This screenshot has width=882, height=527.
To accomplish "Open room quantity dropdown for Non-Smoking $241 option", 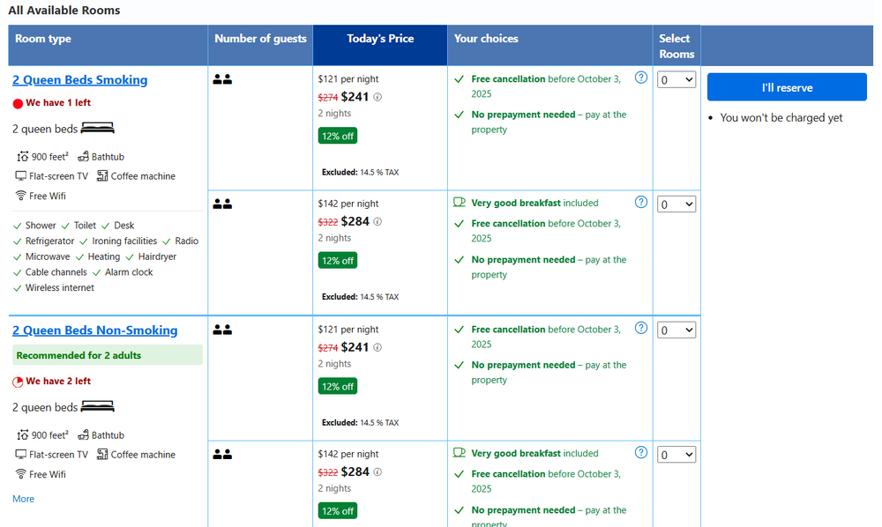I will 676,330.
